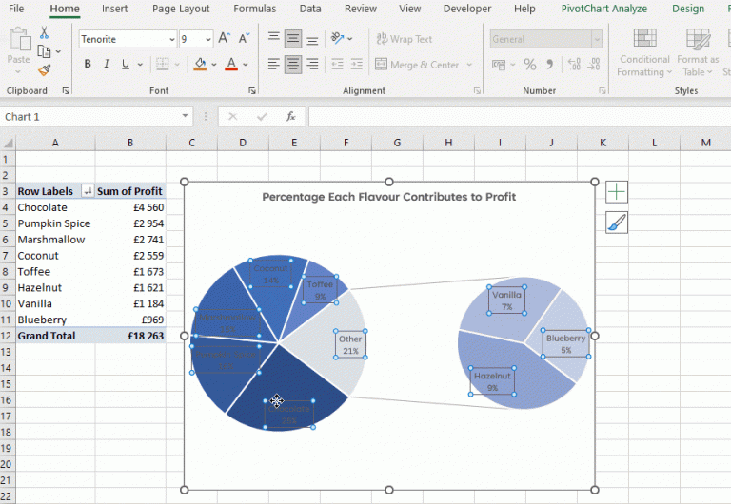Toggle Underline formatting

(x=125, y=65)
